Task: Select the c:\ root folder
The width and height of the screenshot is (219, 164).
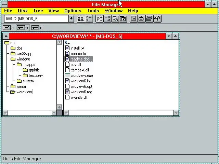Action: click(10, 43)
